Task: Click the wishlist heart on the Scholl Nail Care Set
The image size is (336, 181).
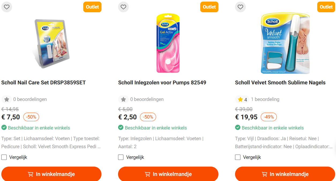Action: tap(6, 7)
